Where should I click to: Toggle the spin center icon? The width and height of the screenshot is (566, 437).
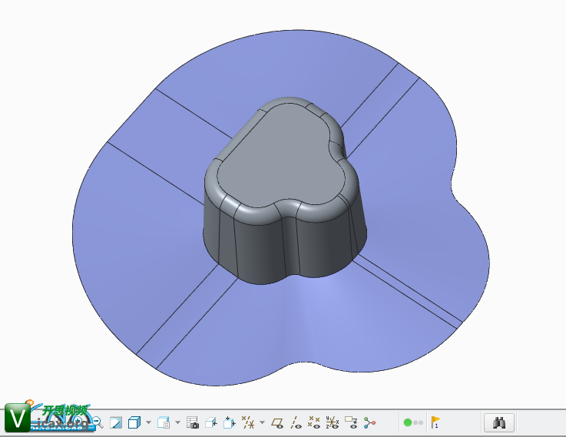(370, 422)
